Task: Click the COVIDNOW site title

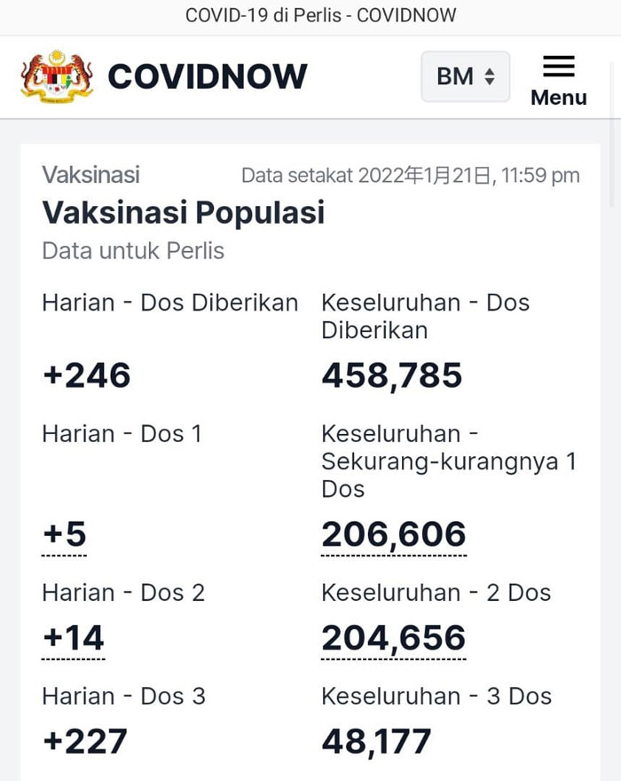Action: coord(208,76)
